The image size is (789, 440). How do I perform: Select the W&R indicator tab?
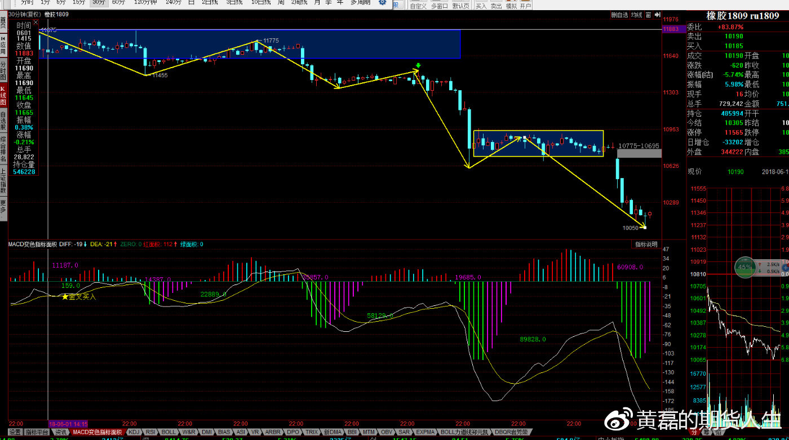(189, 432)
